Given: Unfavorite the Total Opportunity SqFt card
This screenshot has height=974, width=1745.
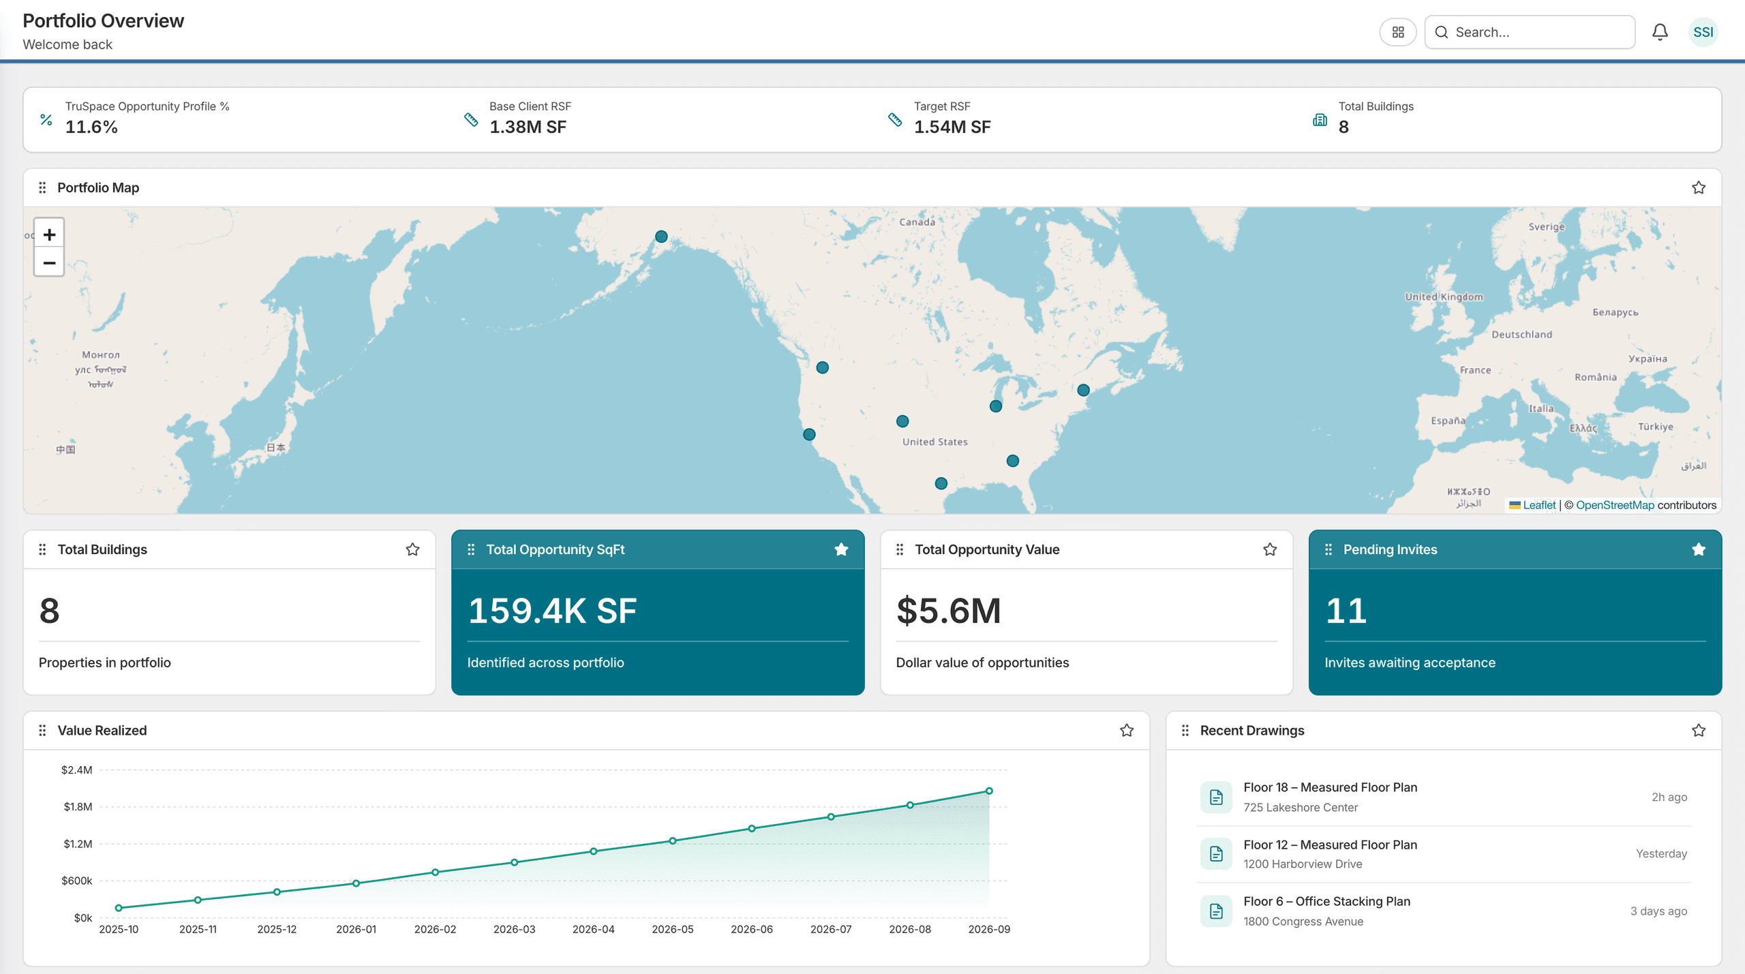Looking at the screenshot, I should point(841,549).
